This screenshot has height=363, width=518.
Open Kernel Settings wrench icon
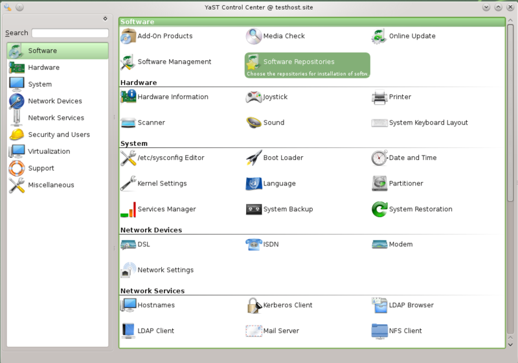[128, 183]
